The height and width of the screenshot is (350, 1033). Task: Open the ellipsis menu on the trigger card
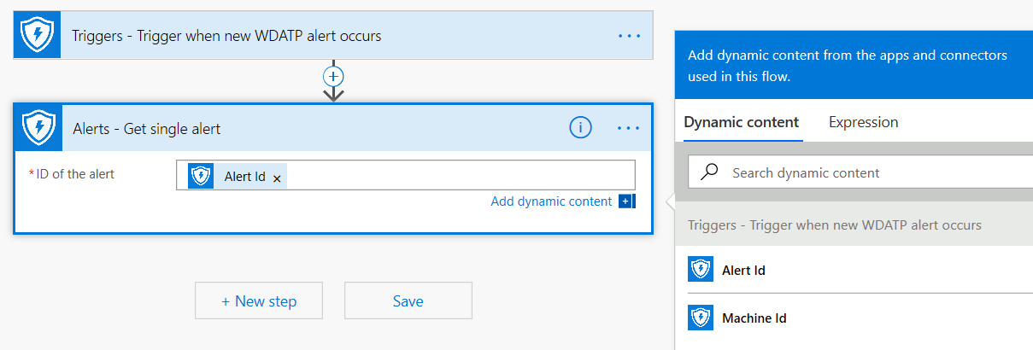pyautogui.click(x=630, y=36)
